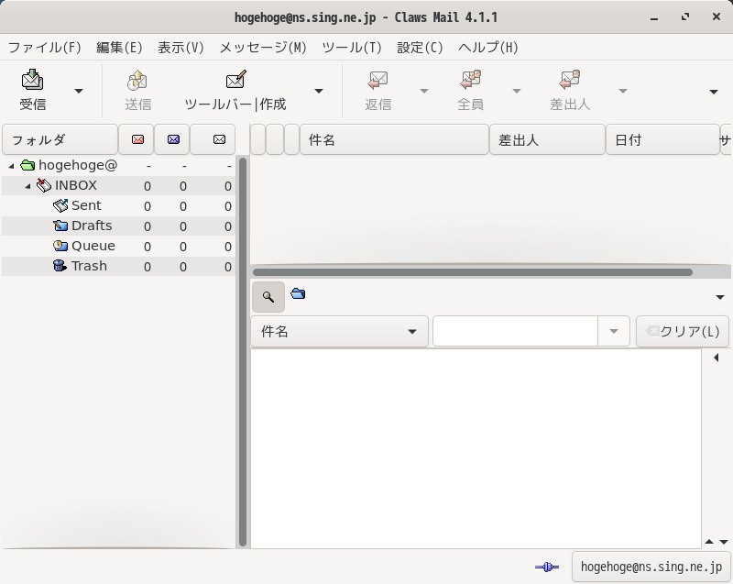Click the horizontal scrollbar of message list

[x=472, y=272]
